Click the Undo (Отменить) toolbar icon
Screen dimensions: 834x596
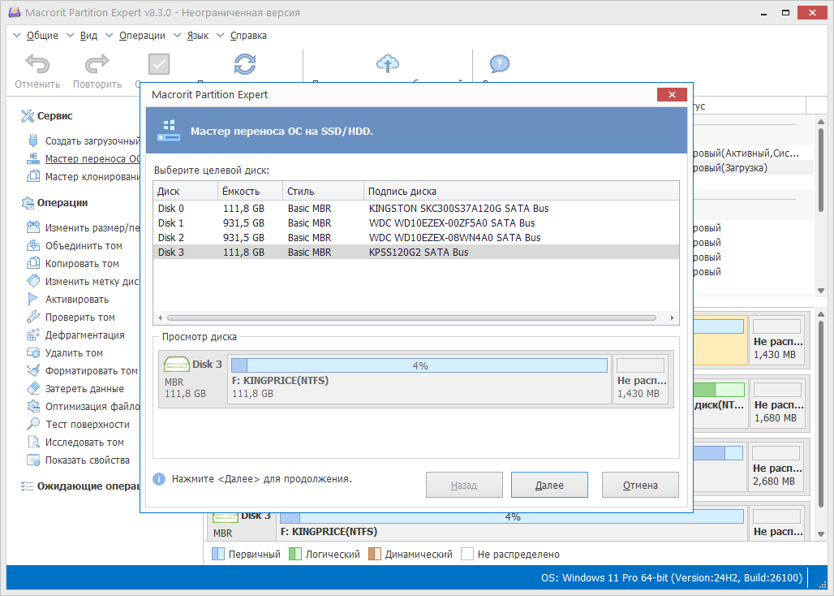[x=37, y=64]
